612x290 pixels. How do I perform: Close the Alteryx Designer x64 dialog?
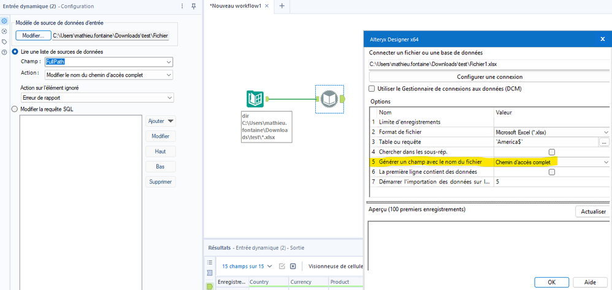[x=602, y=39]
